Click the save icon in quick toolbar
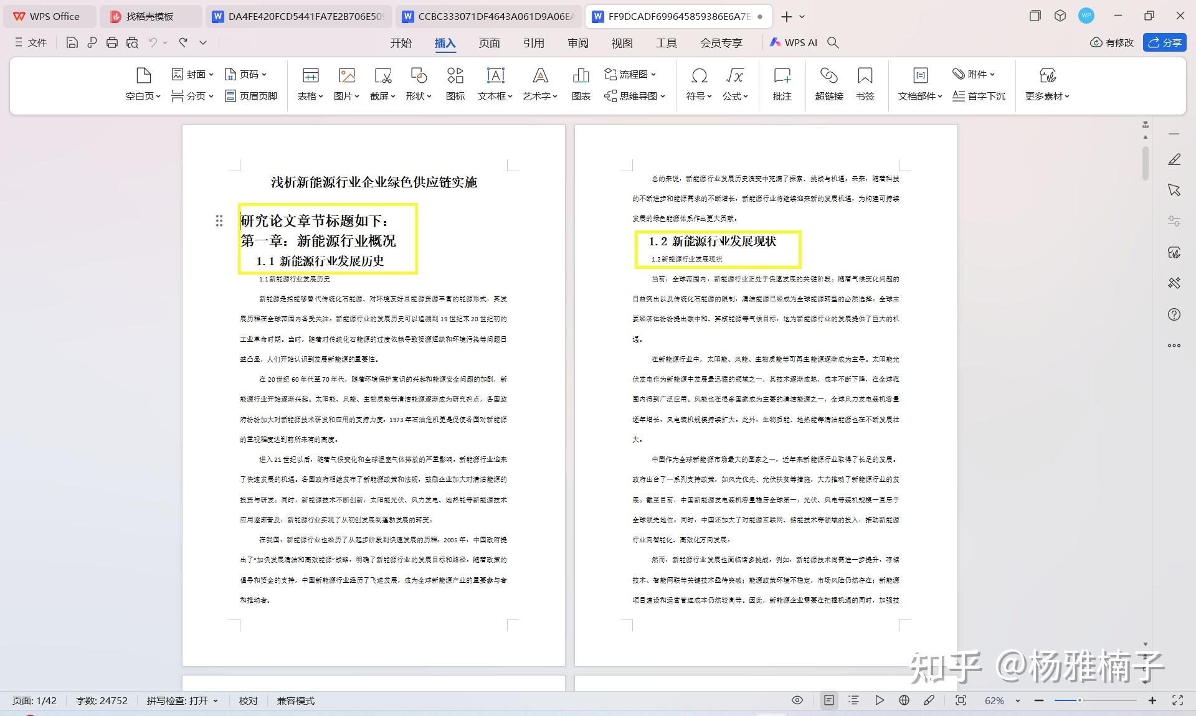The image size is (1196, 716). click(x=72, y=42)
